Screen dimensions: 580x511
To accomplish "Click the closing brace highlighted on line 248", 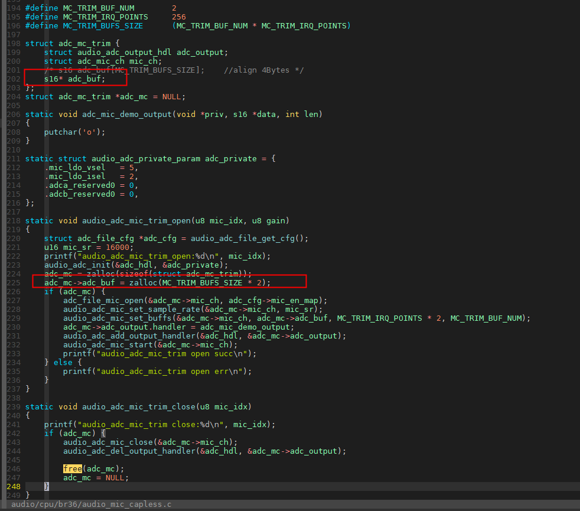I will tap(47, 487).
